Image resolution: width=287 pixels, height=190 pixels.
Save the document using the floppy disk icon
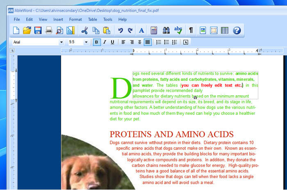(38, 30)
